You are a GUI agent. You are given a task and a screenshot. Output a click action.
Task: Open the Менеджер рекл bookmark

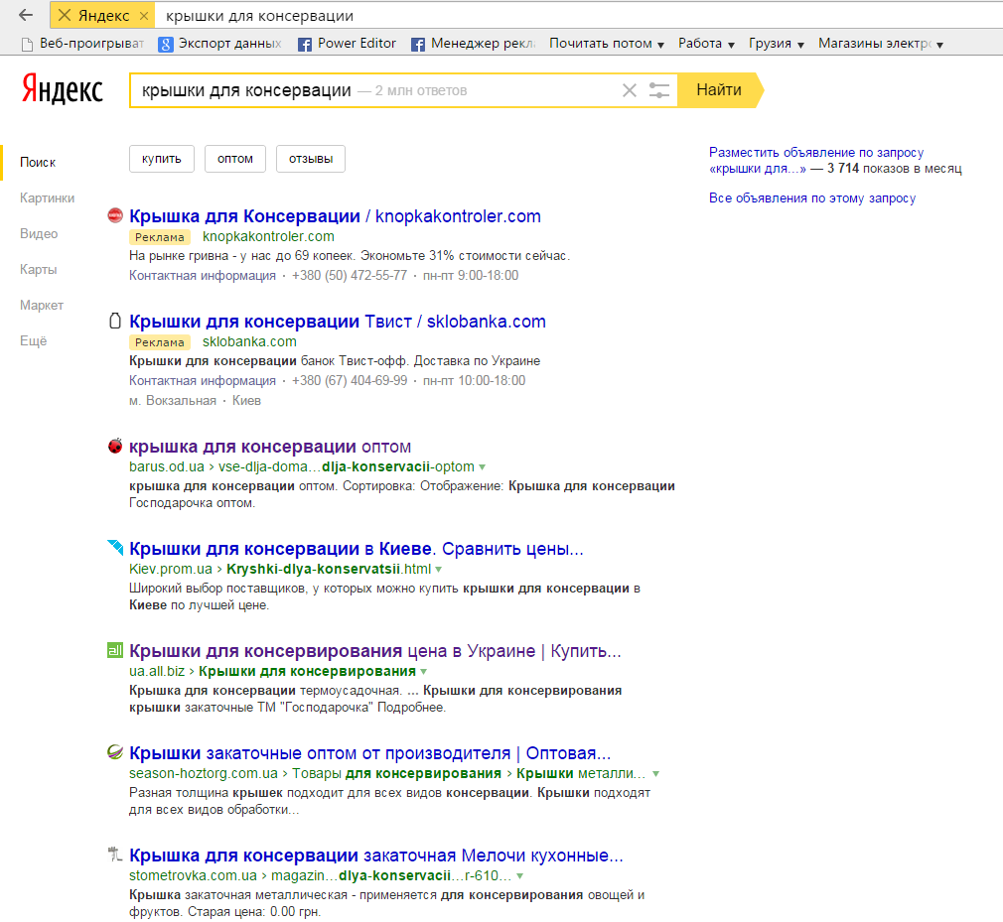(474, 44)
